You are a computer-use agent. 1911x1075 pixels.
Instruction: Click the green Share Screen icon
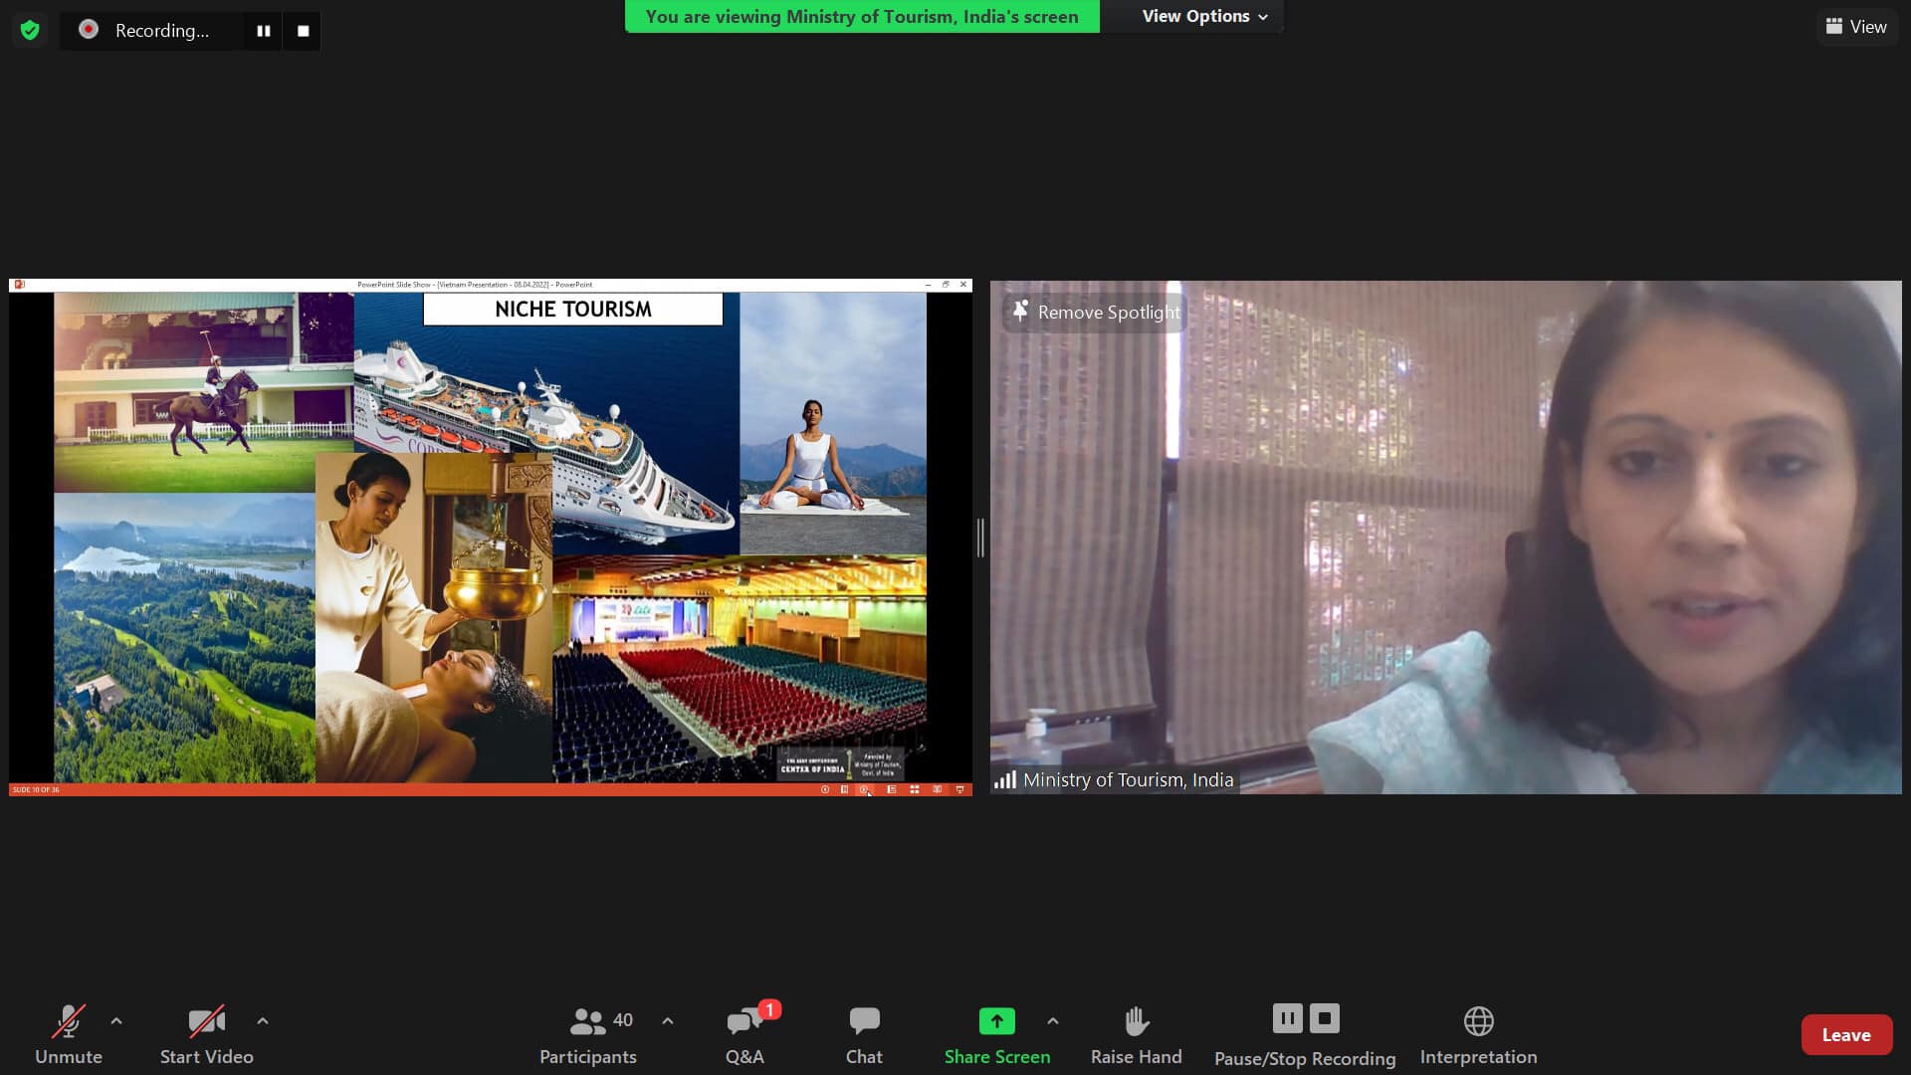pyautogui.click(x=996, y=1022)
